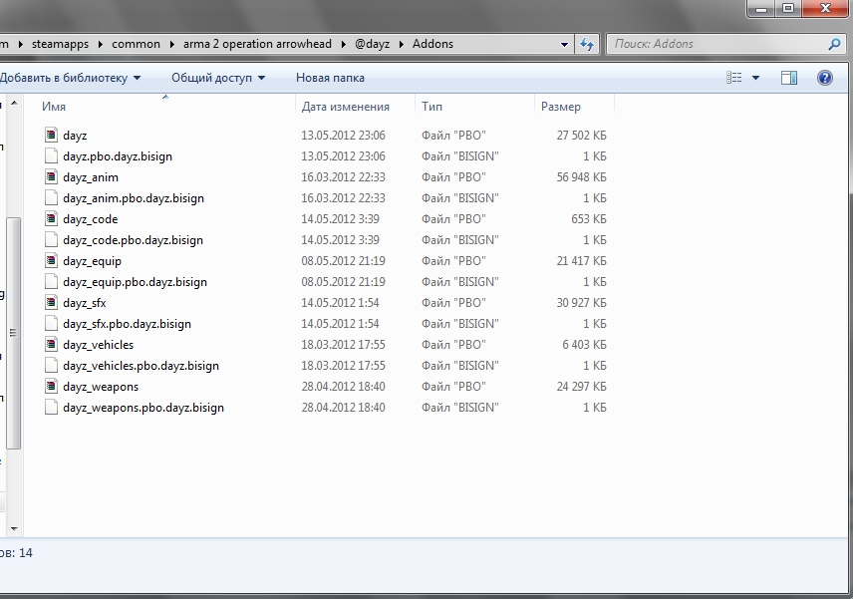853x599 pixels.
Task: Open address bar history dropdown
Action: (564, 45)
